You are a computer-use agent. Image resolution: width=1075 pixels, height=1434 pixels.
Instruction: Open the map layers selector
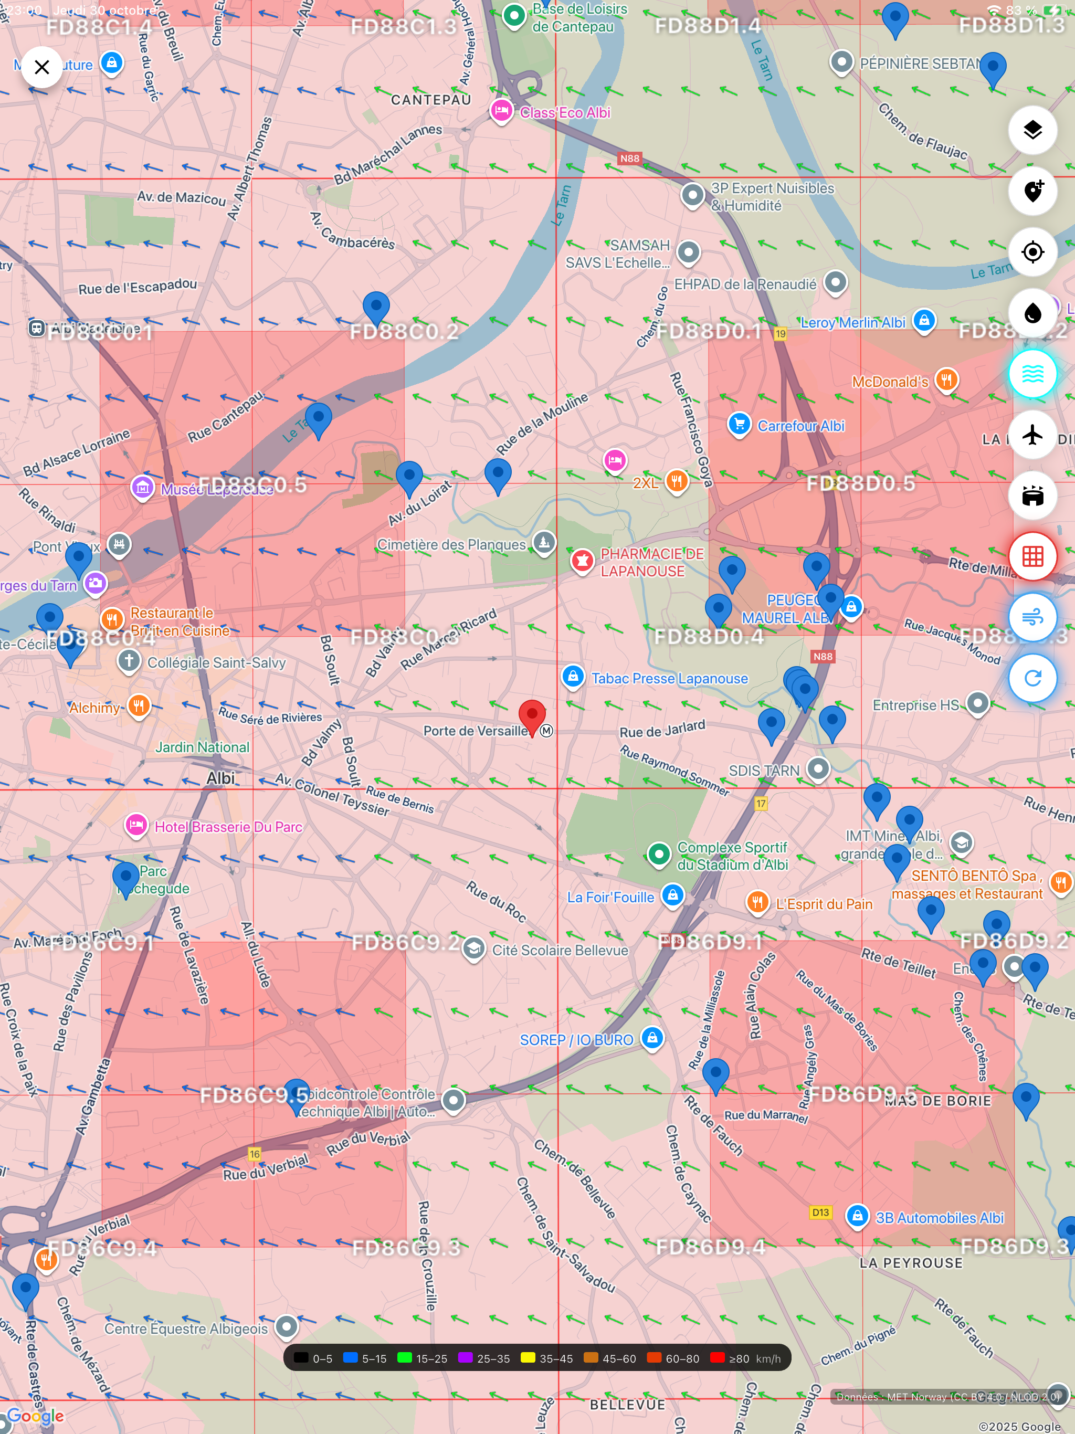click(x=1032, y=130)
